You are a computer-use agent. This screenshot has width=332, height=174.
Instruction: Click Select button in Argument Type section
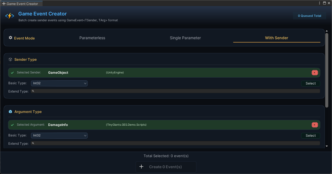point(311,136)
